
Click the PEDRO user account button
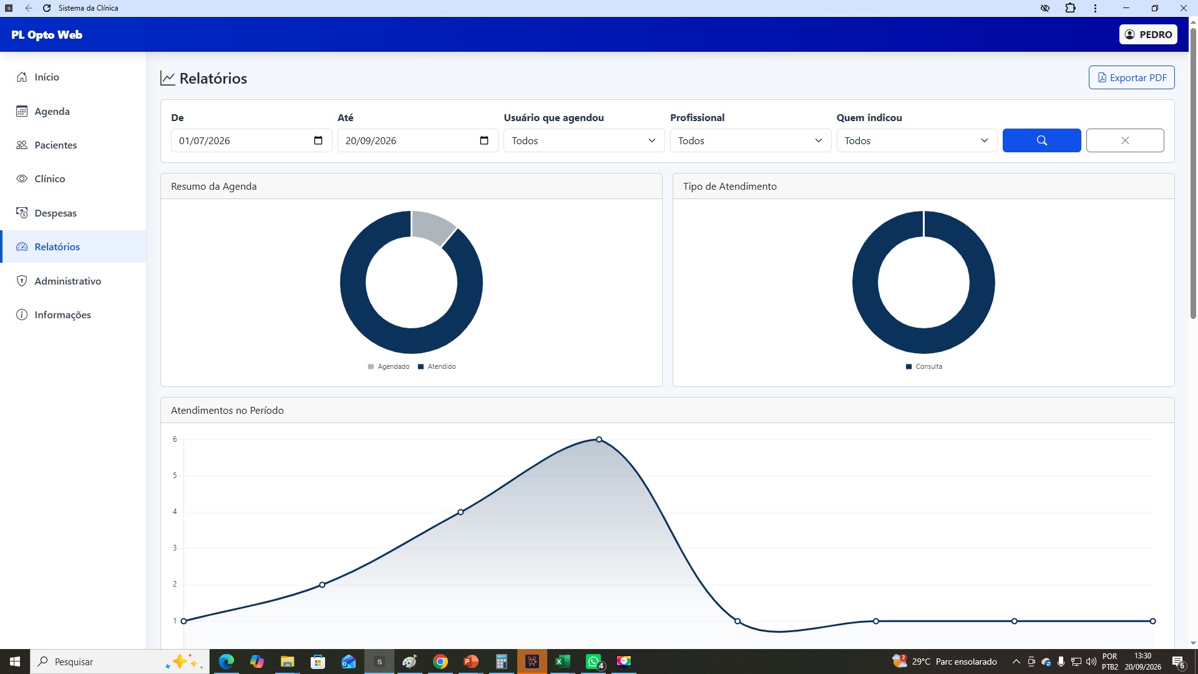point(1148,34)
